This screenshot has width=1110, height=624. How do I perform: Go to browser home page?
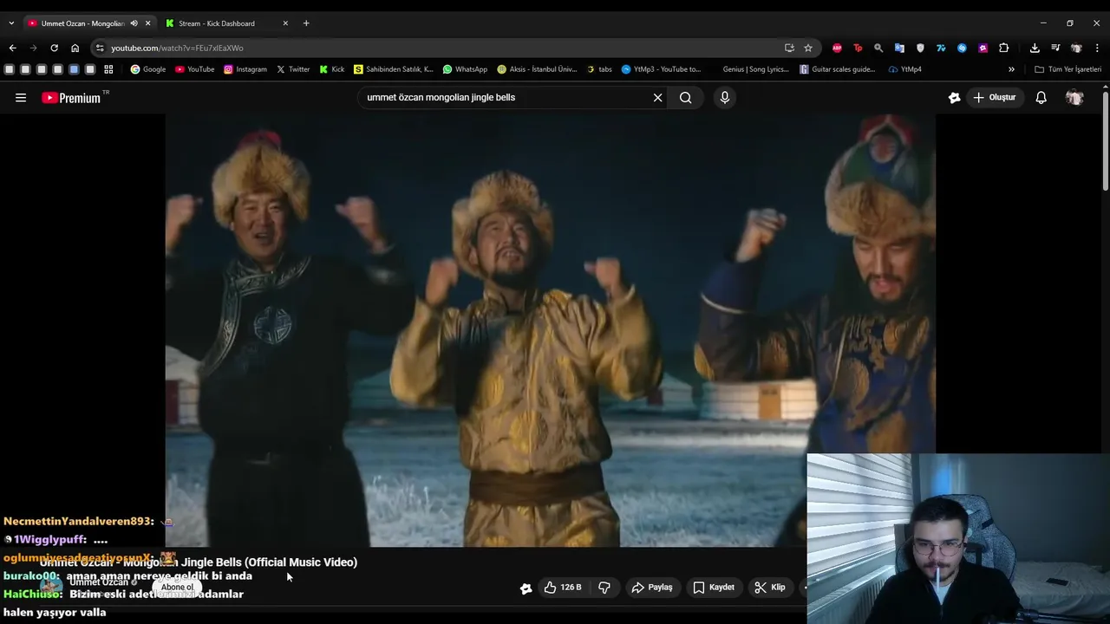pos(75,48)
